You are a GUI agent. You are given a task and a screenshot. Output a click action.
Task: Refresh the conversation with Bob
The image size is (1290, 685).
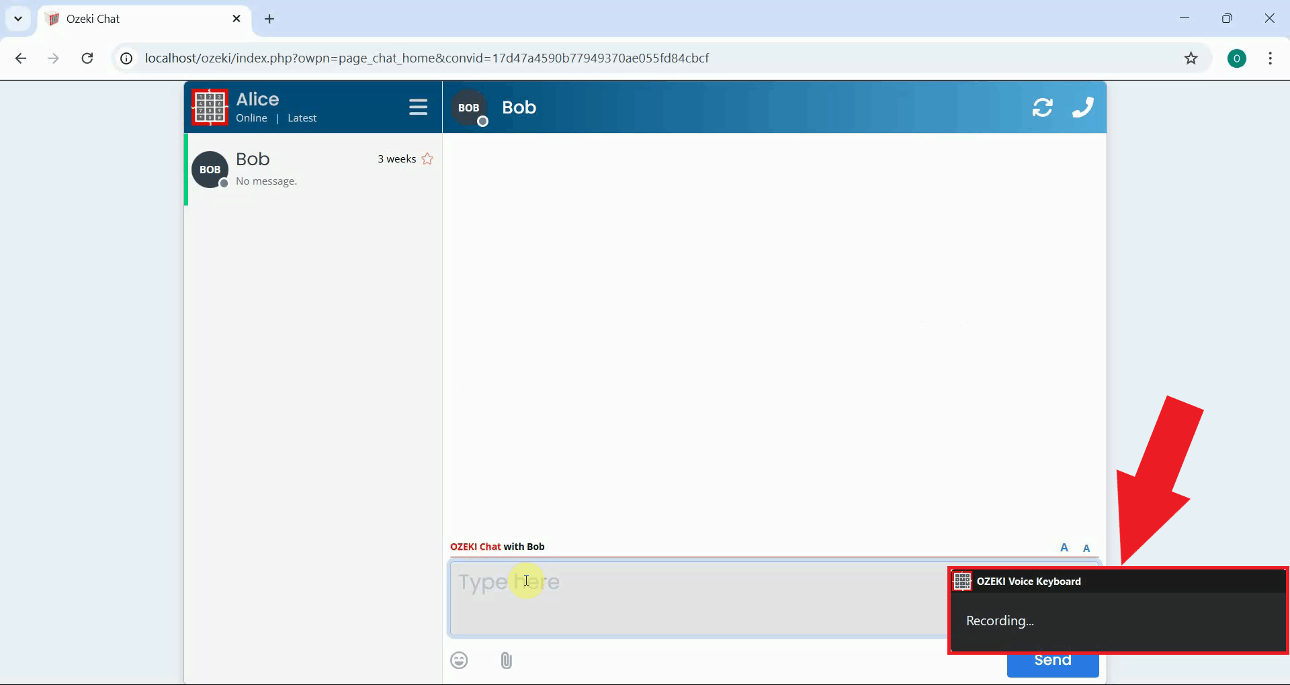pyautogui.click(x=1042, y=107)
